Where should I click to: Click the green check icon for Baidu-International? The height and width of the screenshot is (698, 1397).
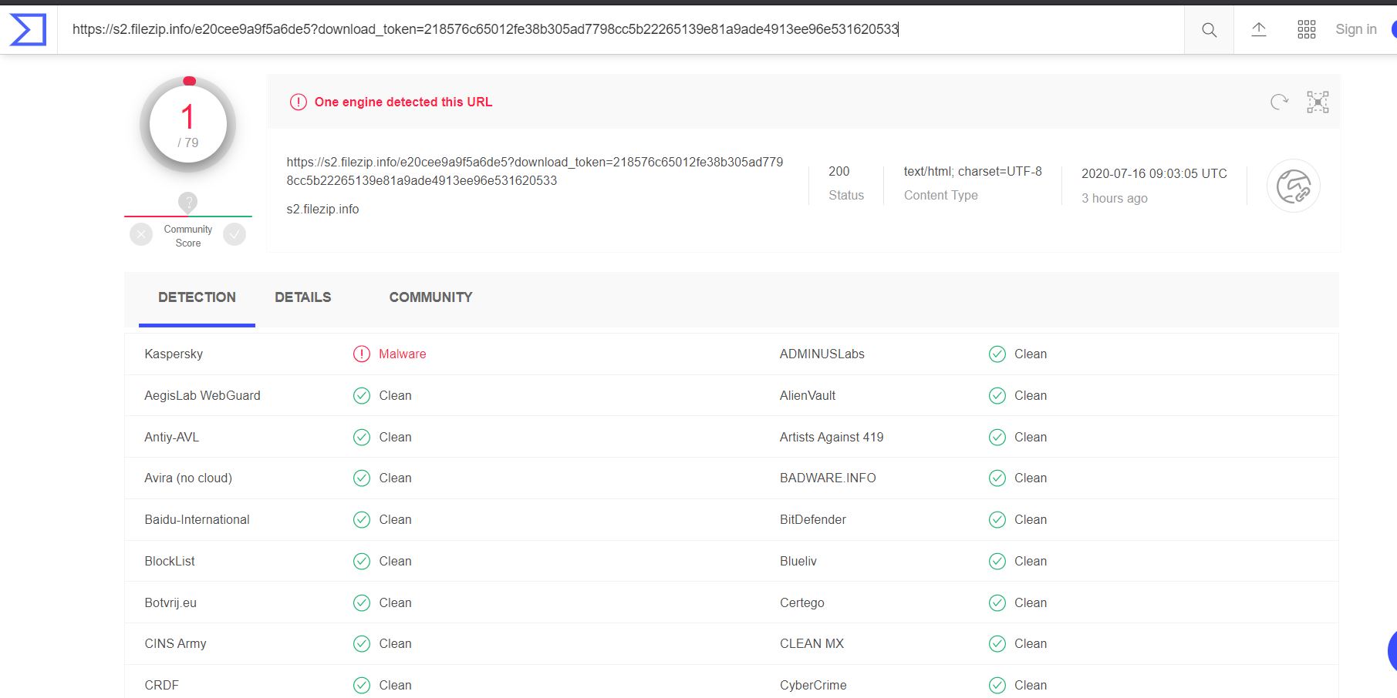(362, 519)
